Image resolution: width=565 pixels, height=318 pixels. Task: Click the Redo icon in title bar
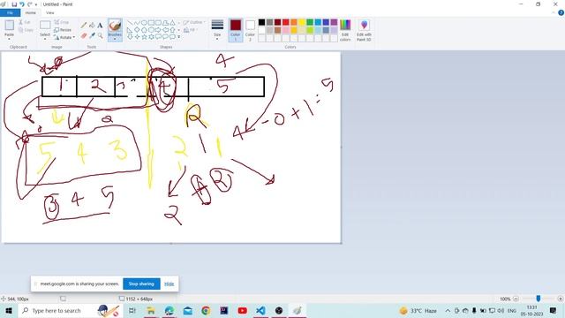point(29,4)
